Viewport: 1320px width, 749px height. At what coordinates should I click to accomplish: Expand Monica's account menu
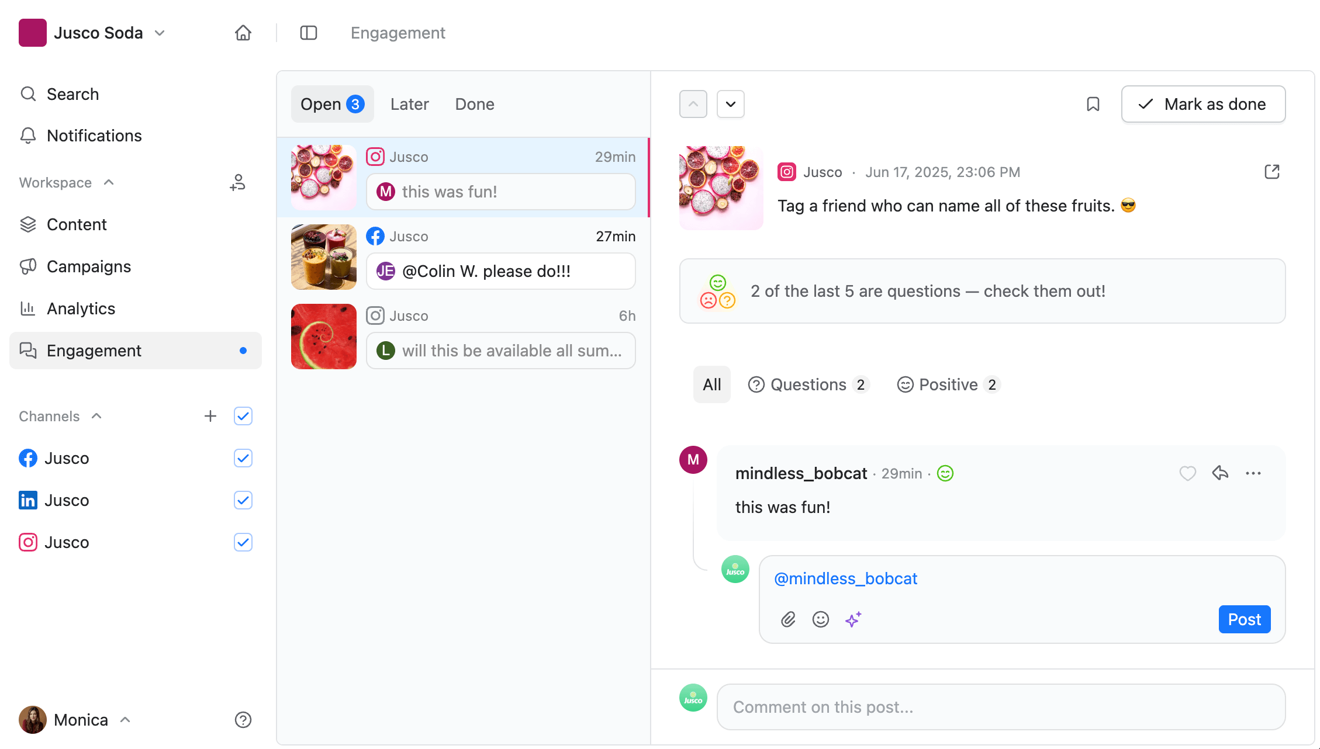click(x=125, y=720)
